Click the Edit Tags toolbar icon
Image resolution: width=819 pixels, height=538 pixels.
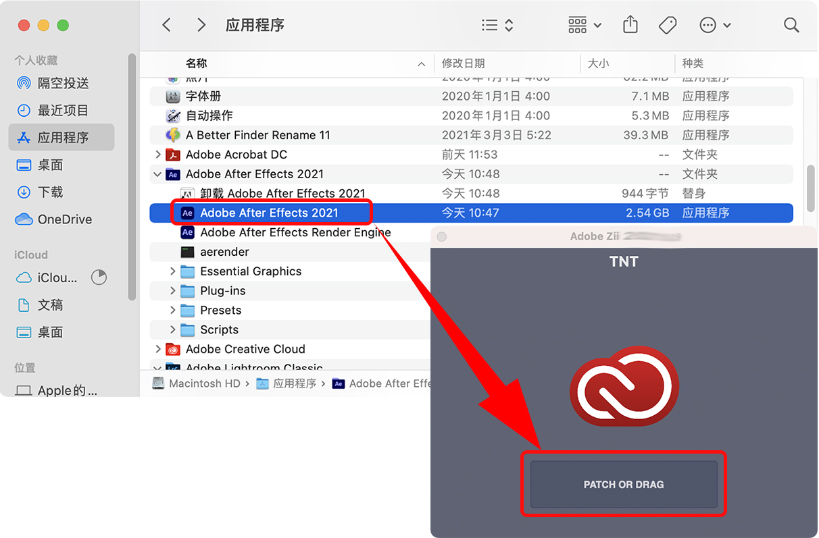[668, 26]
